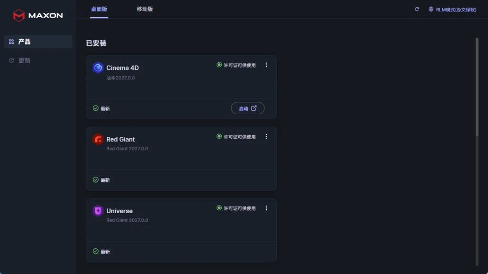Click the vertical scrollbar on right
This screenshot has height=274, width=488.
(x=477, y=87)
